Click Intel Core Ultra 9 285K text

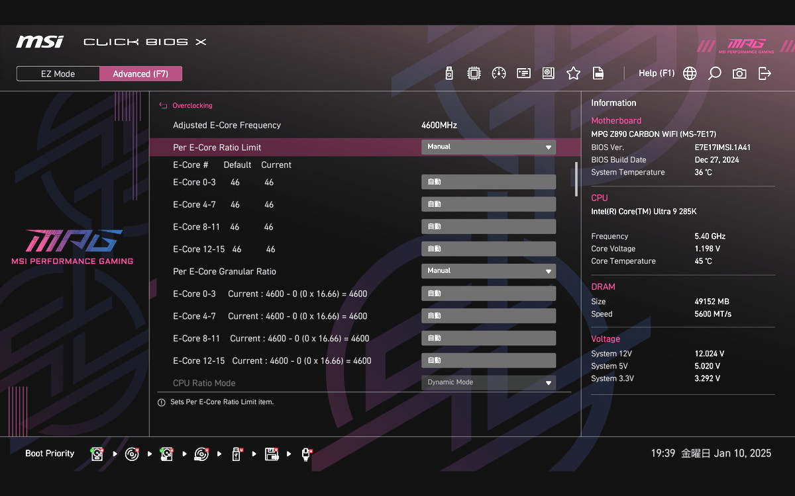tap(644, 212)
